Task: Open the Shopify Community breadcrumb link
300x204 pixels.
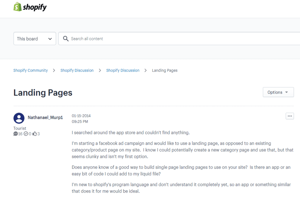Action: 30,70
